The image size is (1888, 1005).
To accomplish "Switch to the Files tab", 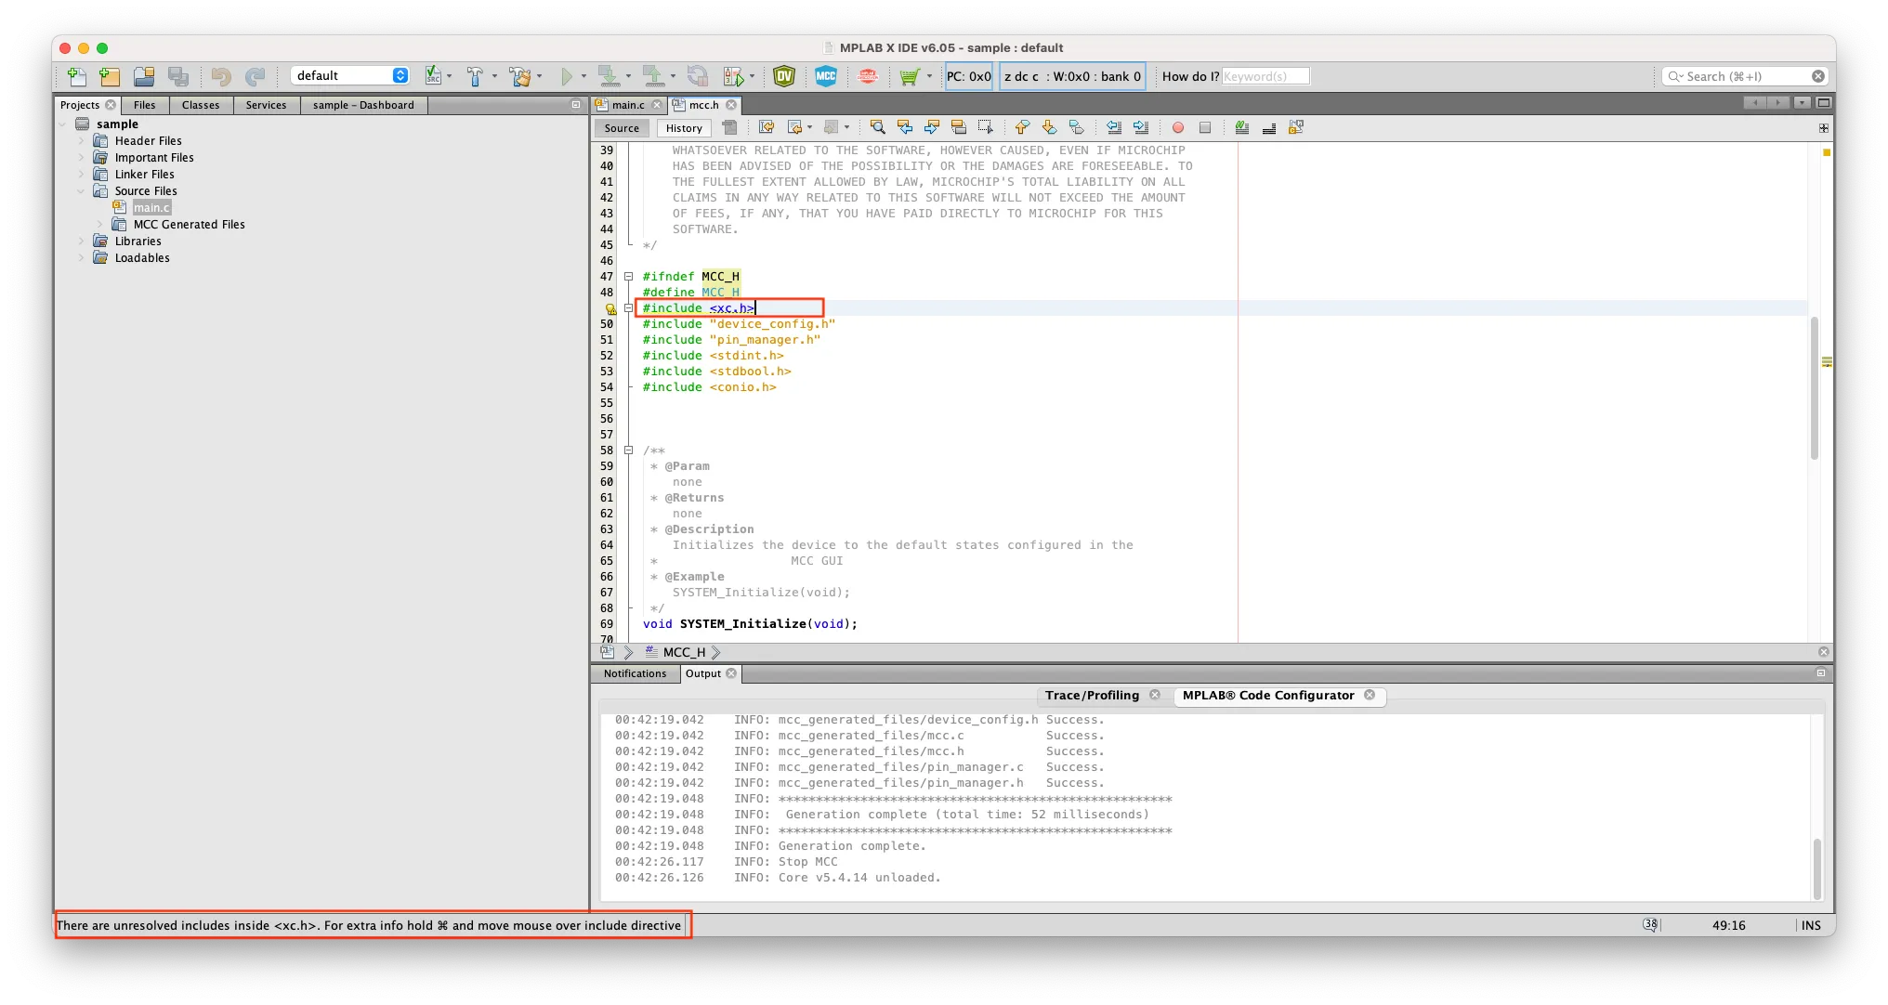I will (x=144, y=105).
